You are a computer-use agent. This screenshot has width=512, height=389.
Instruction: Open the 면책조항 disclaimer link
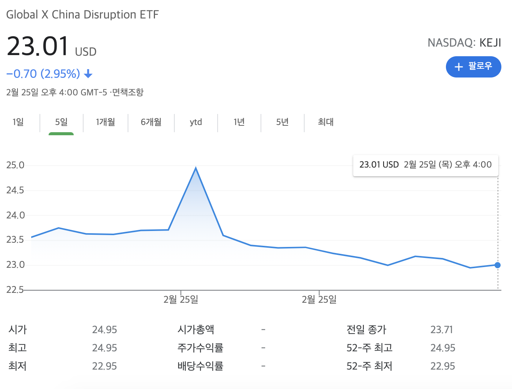click(x=128, y=92)
